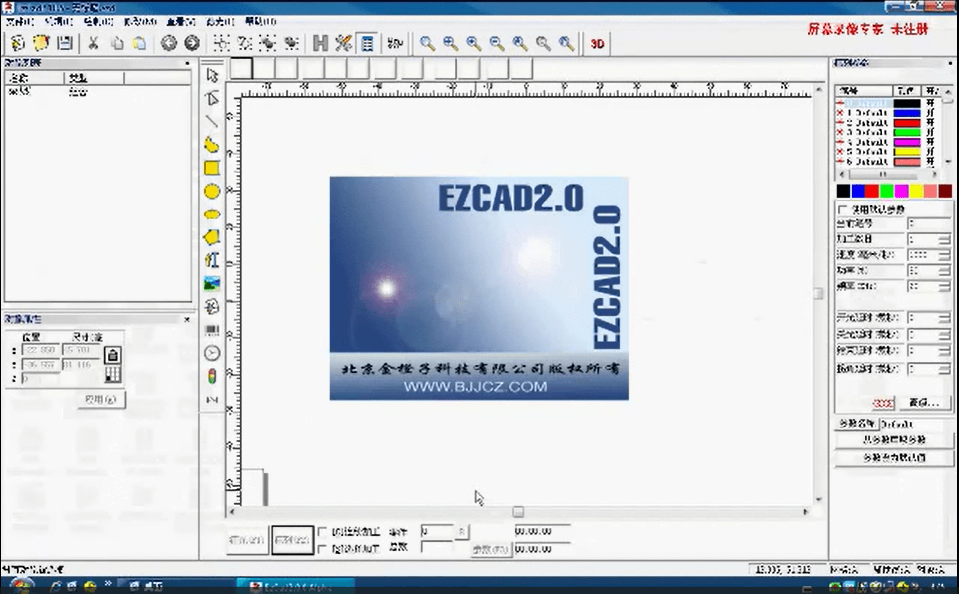This screenshot has height=594, width=959.
Task: Click the 应用(A) apply button
Action: pos(101,400)
